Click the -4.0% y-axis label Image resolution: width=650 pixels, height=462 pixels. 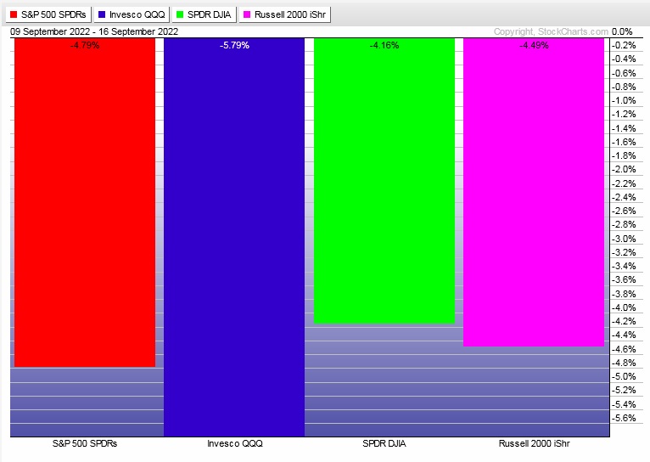[624, 307]
